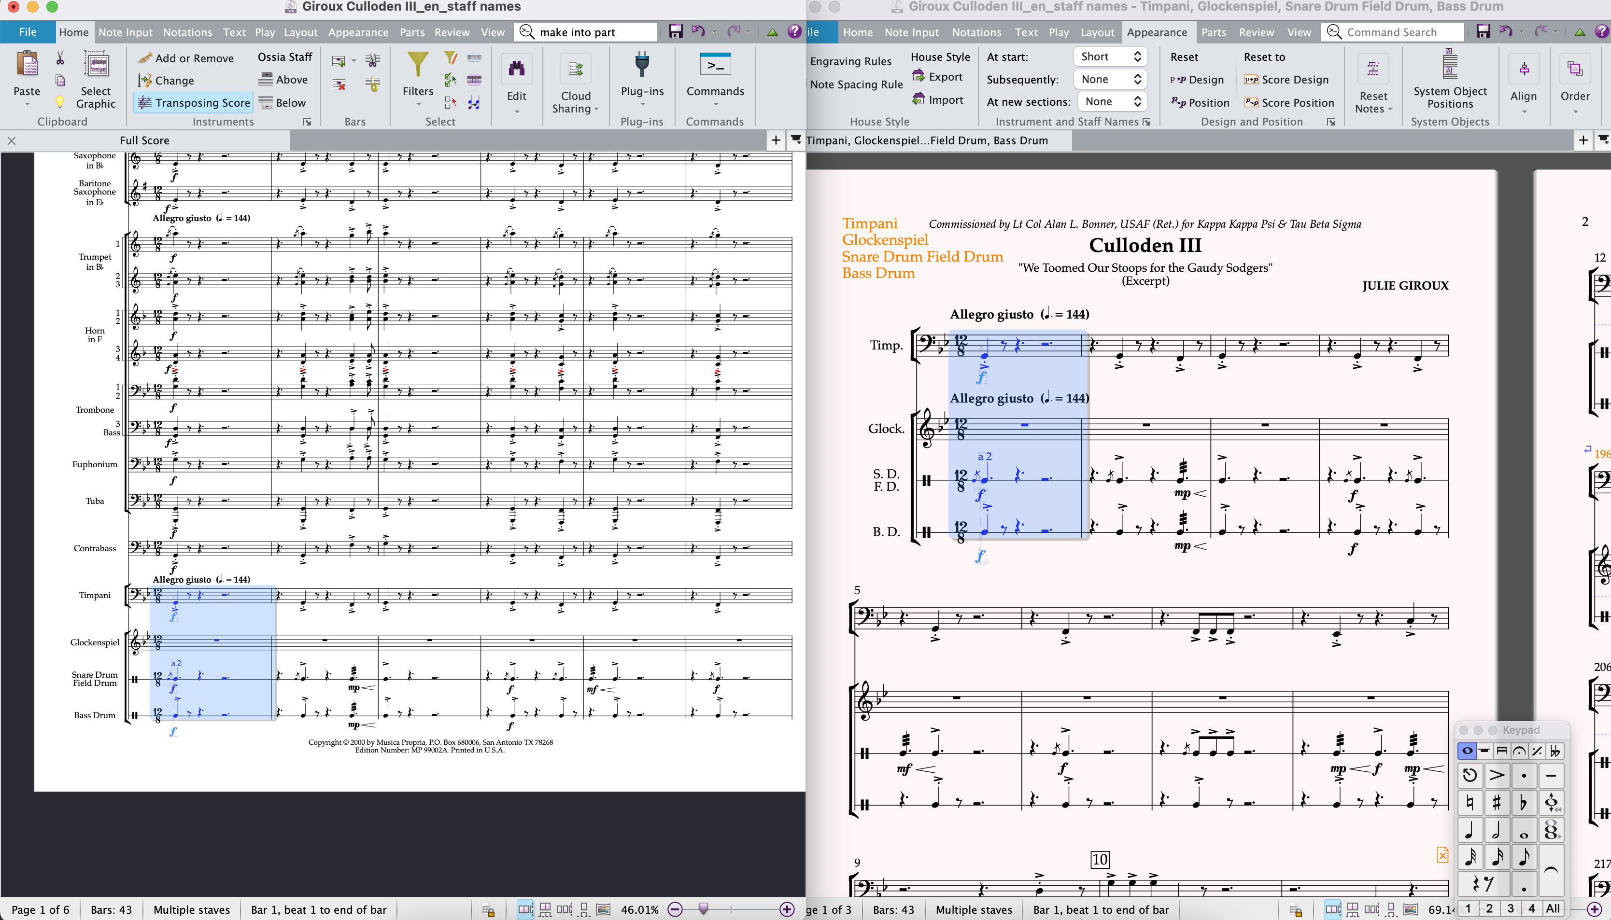The image size is (1611, 920).
Task: Open the Subsequently names dropdown
Action: tap(1110, 80)
